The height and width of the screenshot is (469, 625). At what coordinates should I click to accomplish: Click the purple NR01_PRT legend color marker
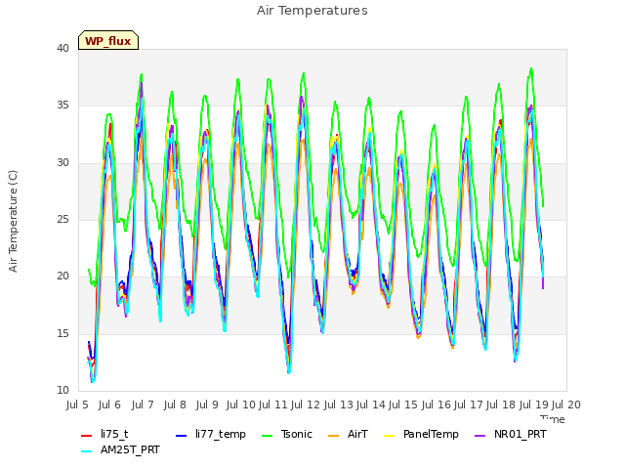click(480, 436)
